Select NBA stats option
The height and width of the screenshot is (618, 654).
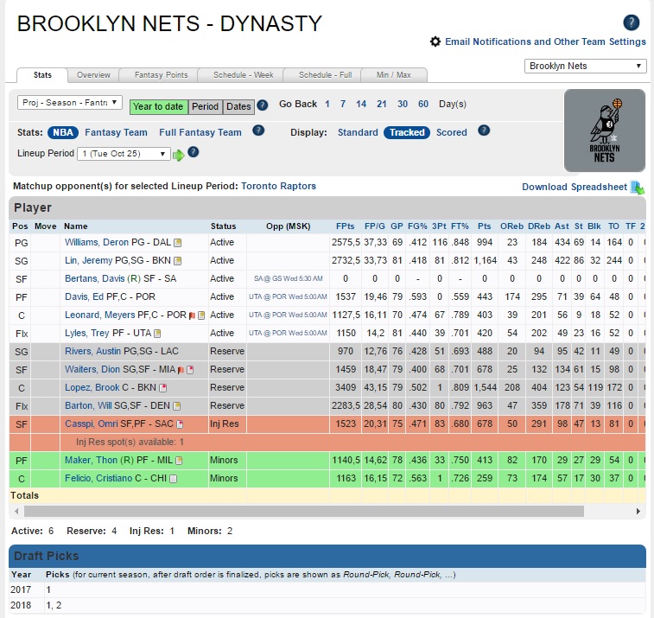[63, 133]
